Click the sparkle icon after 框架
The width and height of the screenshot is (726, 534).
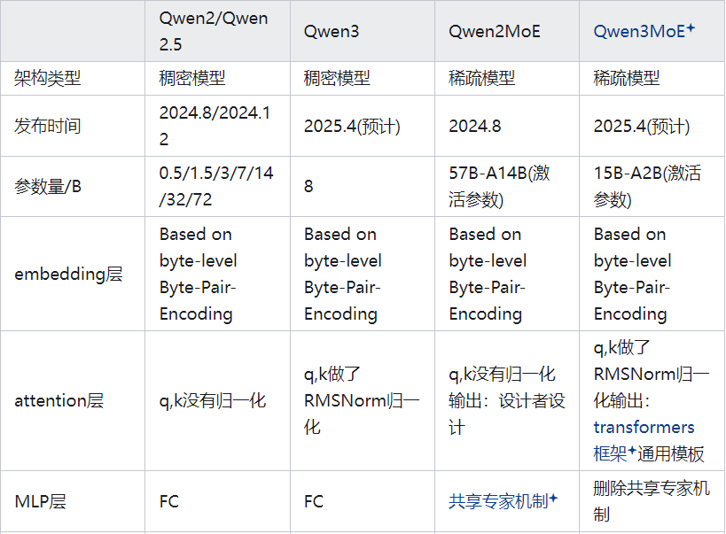tap(632, 450)
